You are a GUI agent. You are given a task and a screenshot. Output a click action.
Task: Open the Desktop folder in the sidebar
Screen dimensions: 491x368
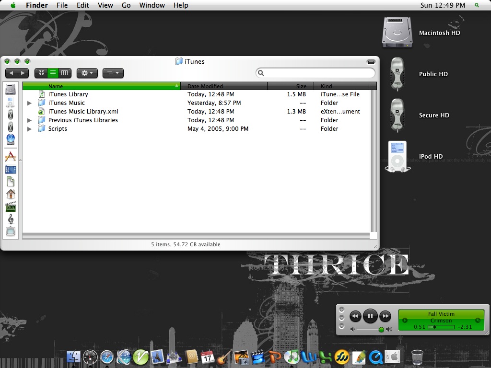point(11,170)
